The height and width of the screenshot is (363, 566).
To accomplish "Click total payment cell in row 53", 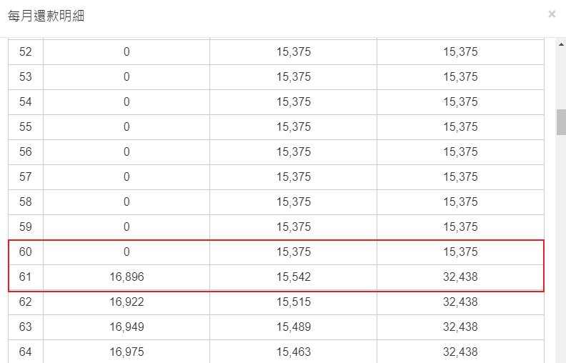I will 460,77.
